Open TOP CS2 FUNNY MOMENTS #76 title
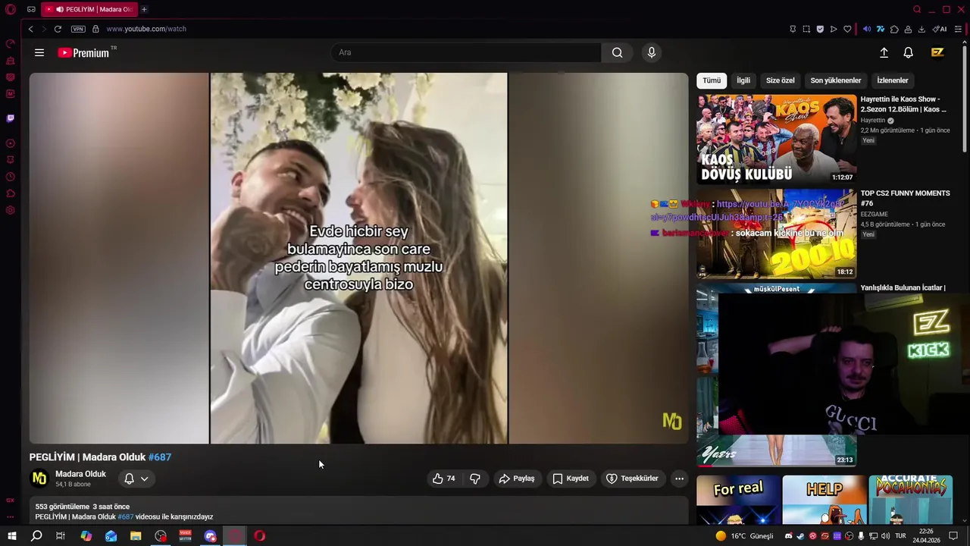The image size is (970, 546). 905,198
